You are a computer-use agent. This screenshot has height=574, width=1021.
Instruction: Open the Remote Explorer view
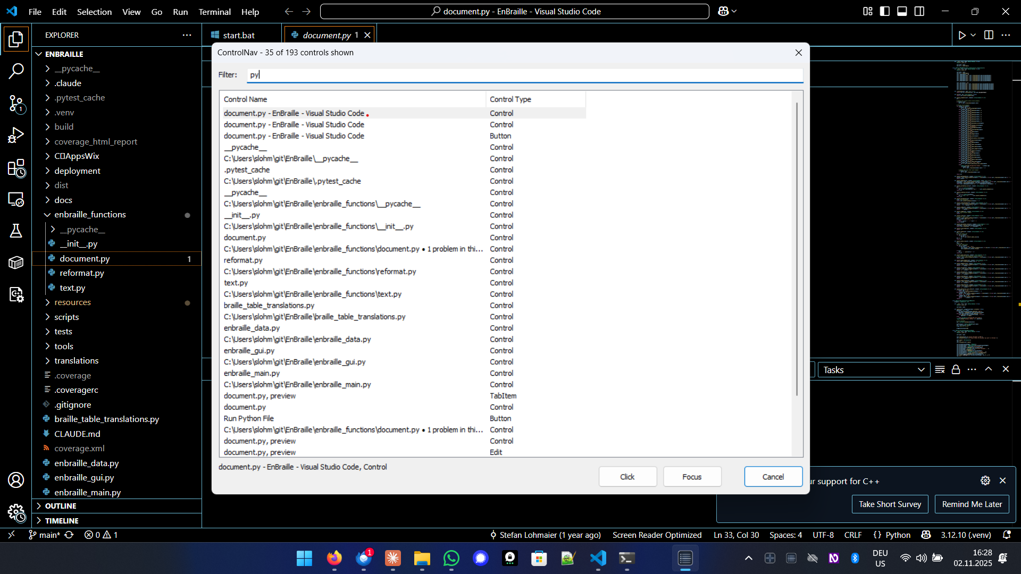(x=16, y=200)
